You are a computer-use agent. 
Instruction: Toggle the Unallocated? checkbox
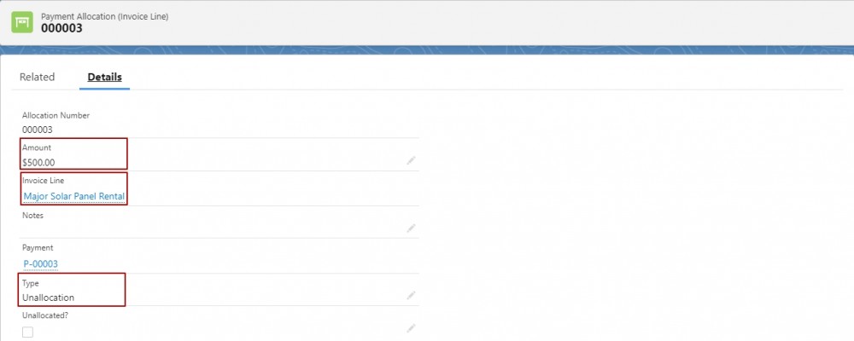[28, 332]
